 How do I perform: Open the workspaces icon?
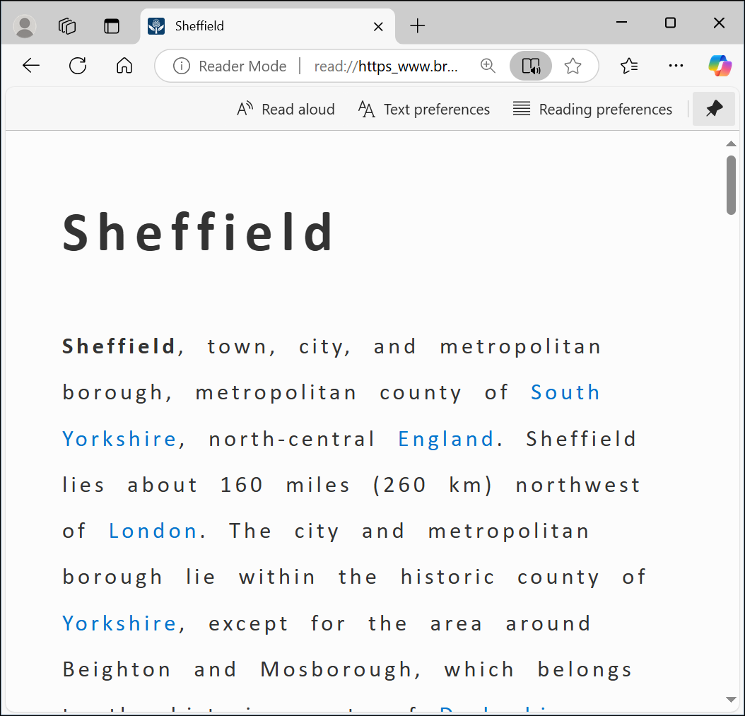67,26
